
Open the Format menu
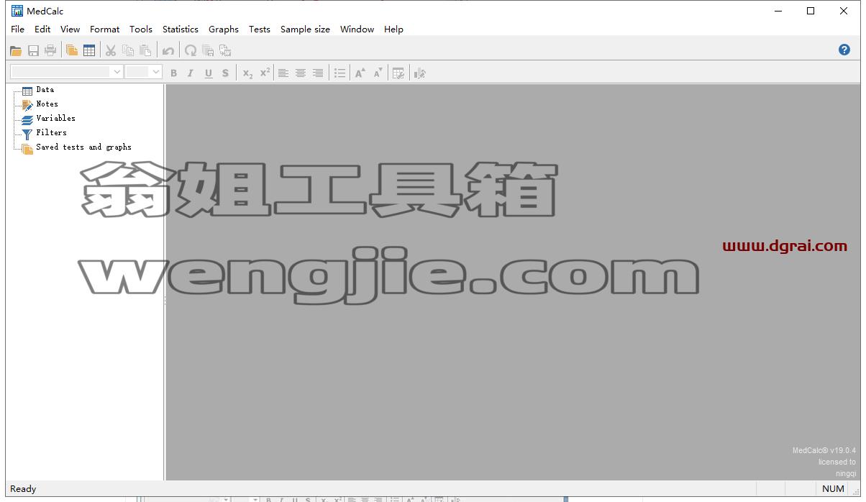click(105, 29)
